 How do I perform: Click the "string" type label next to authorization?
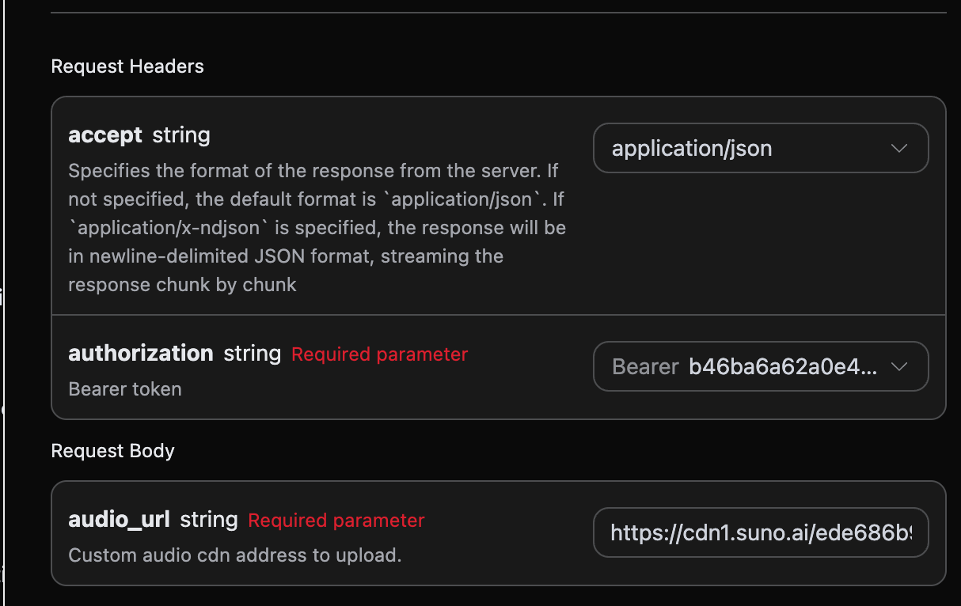[252, 354]
